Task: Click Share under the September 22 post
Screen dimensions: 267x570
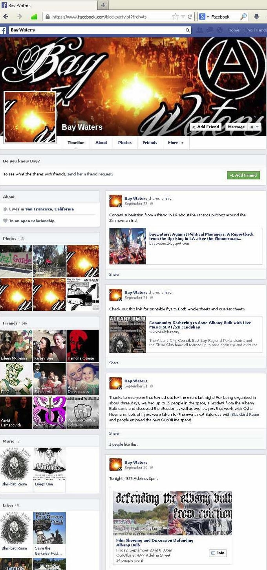Action: click(114, 274)
